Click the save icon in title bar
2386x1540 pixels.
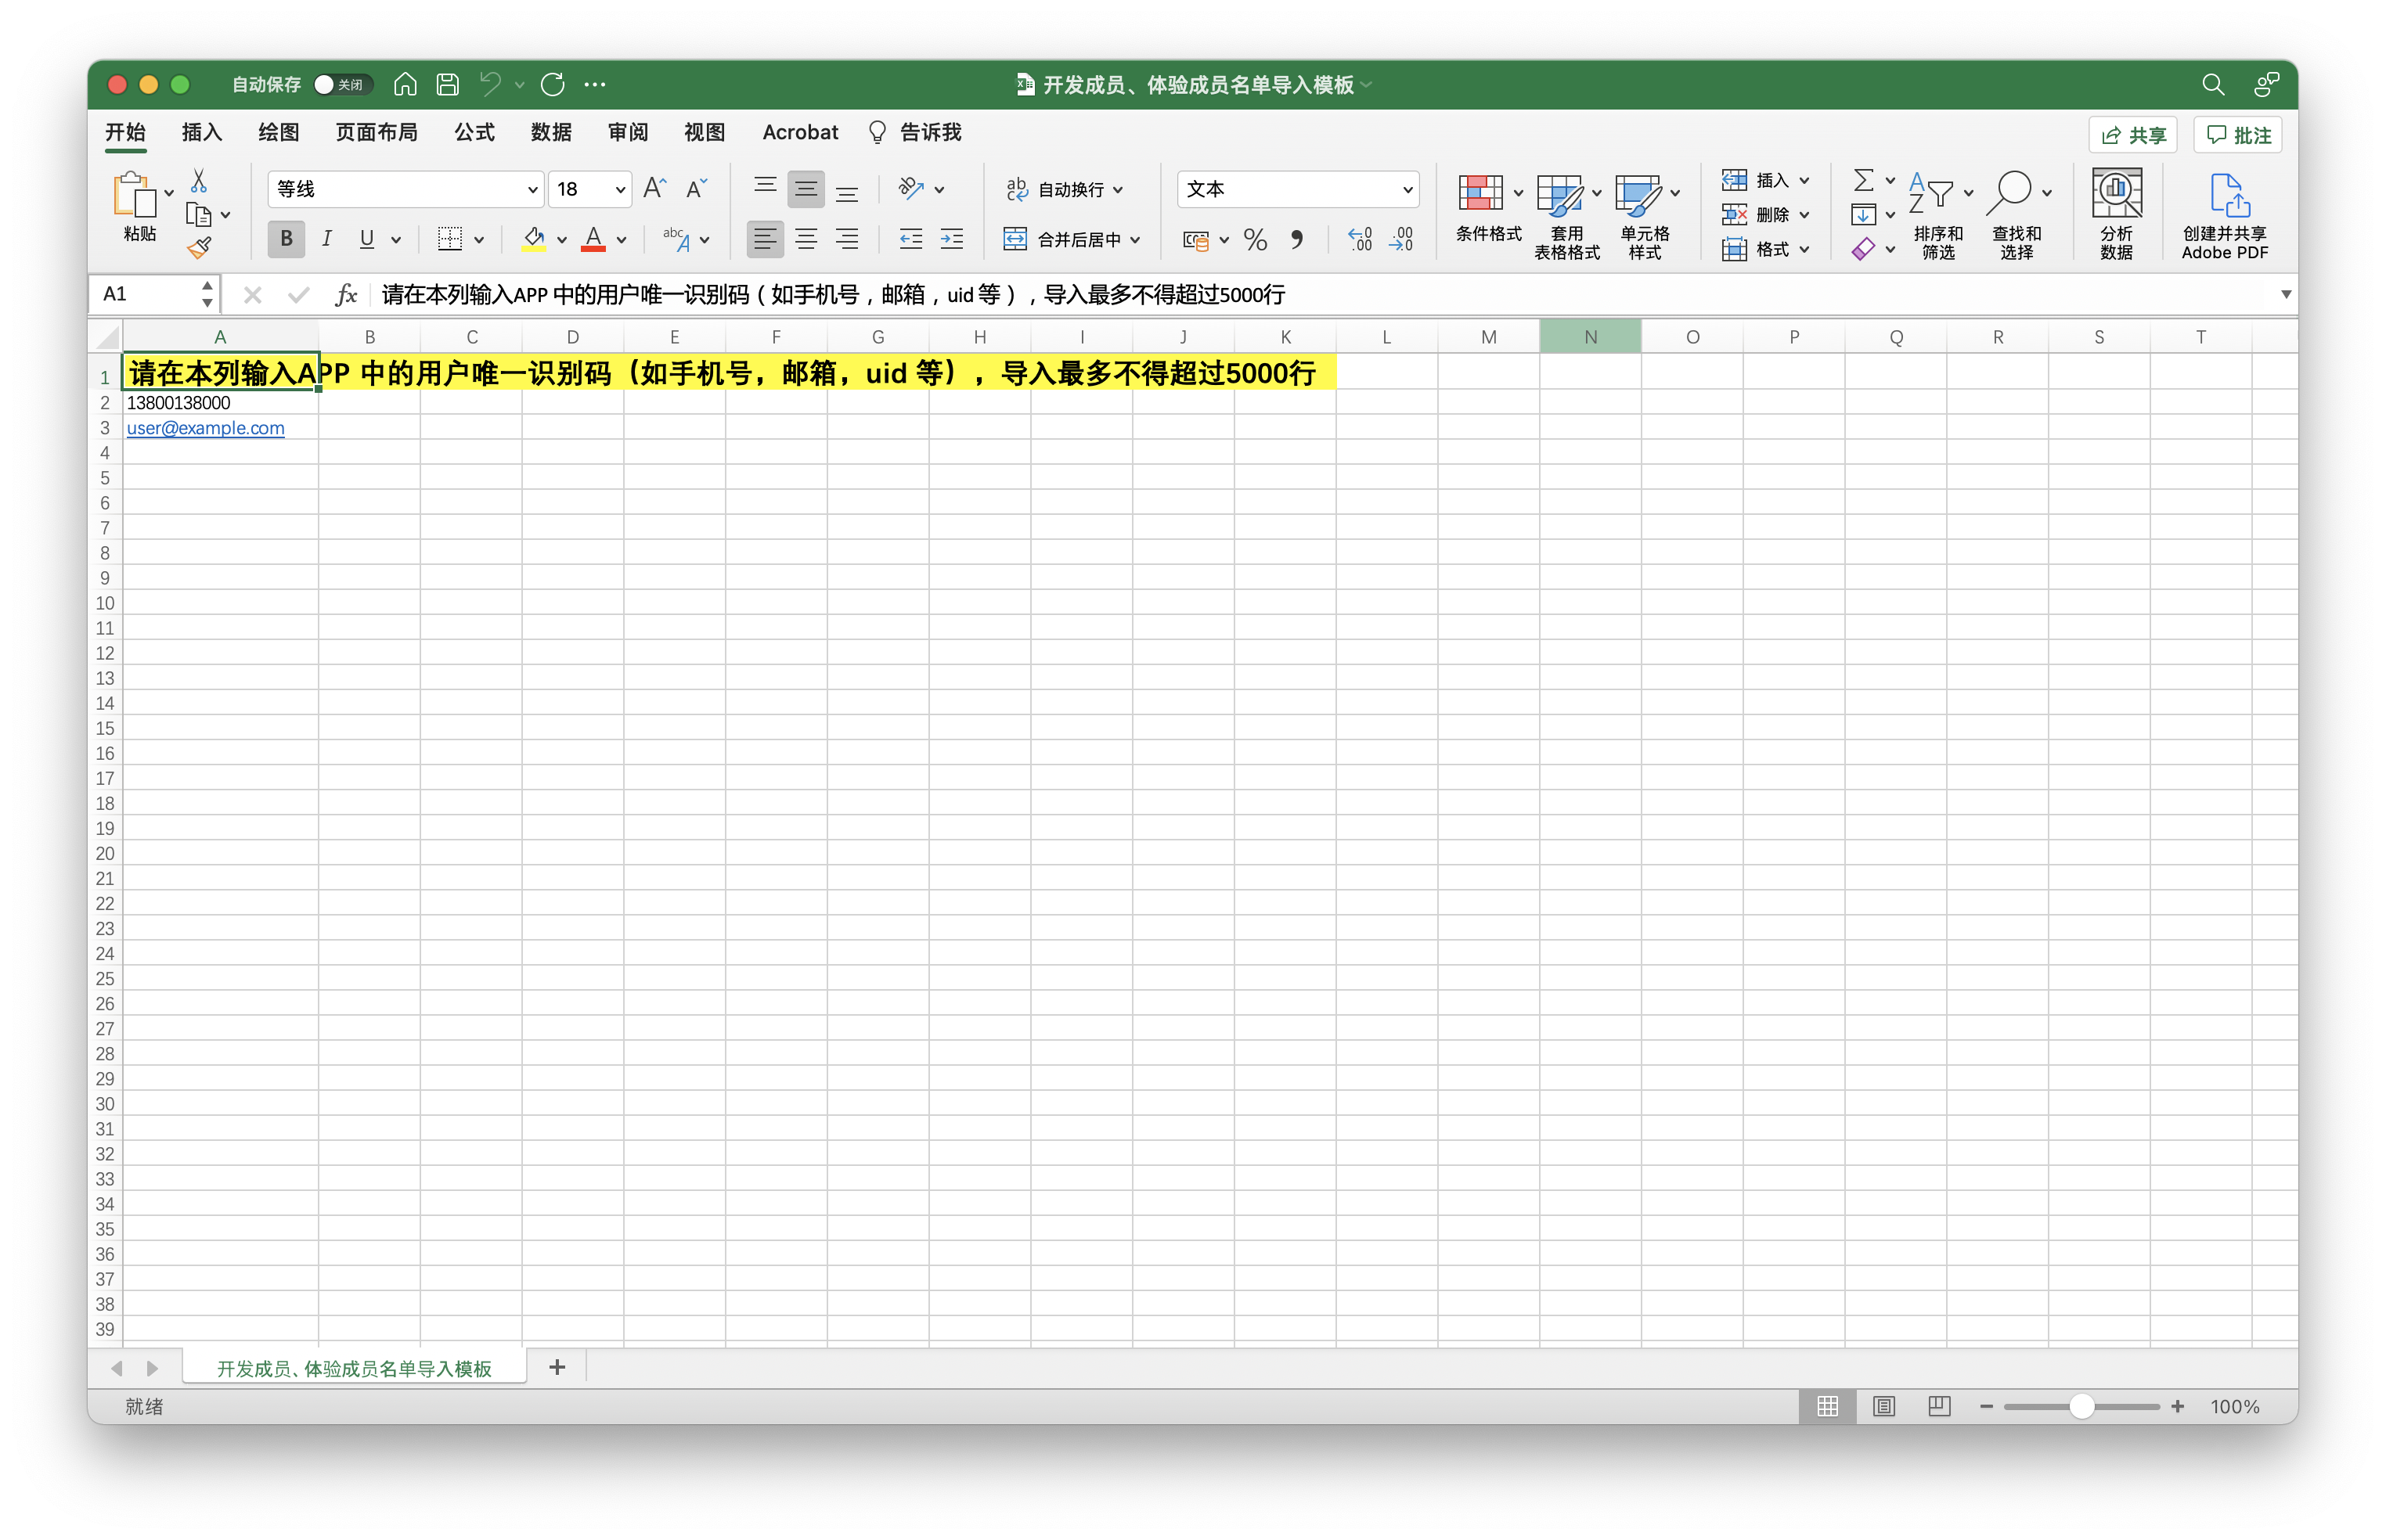[449, 84]
